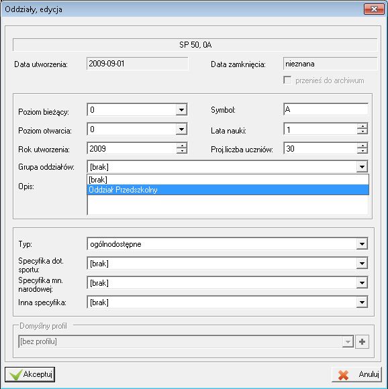
Task: Click the plus icon next to Domyślny profil
Action: 362,341
